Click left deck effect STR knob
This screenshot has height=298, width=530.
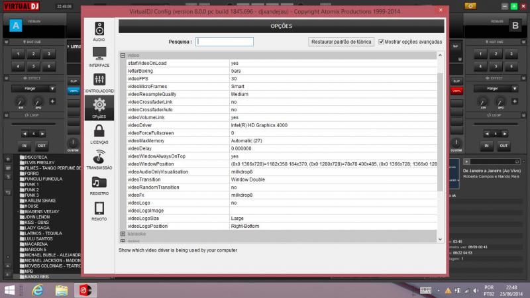(x=21, y=101)
